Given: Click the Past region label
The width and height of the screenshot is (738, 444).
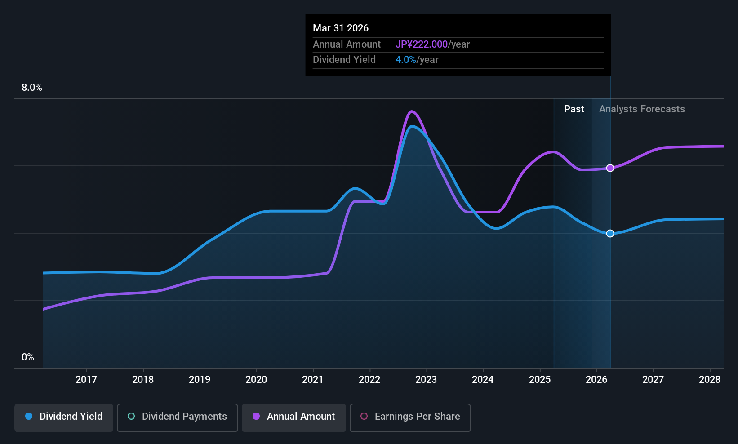Looking at the screenshot, I should coord(574,109).
